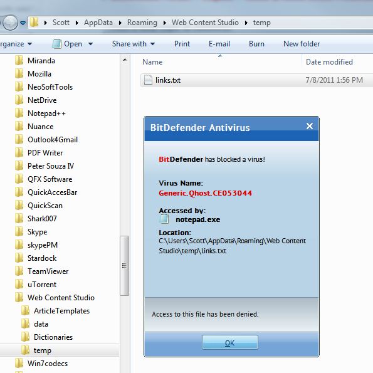Expand the Open button dropdown arrow

pyautogui.click(x=91, y=44)
